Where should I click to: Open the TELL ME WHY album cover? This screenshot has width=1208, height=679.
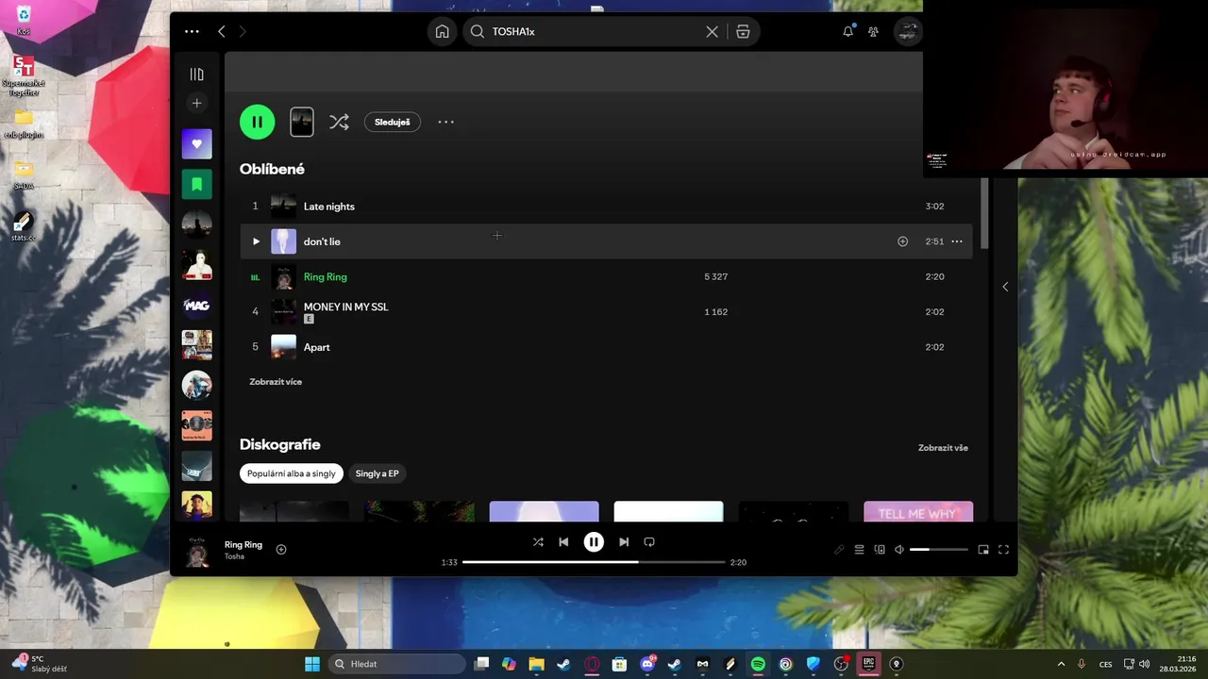pos(918,511)
